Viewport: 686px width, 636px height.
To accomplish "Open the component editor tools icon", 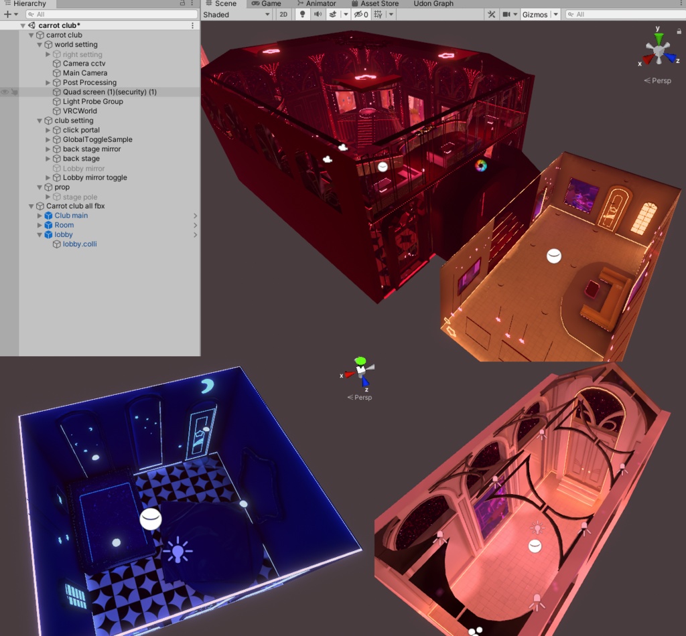I will click(492, 15).
